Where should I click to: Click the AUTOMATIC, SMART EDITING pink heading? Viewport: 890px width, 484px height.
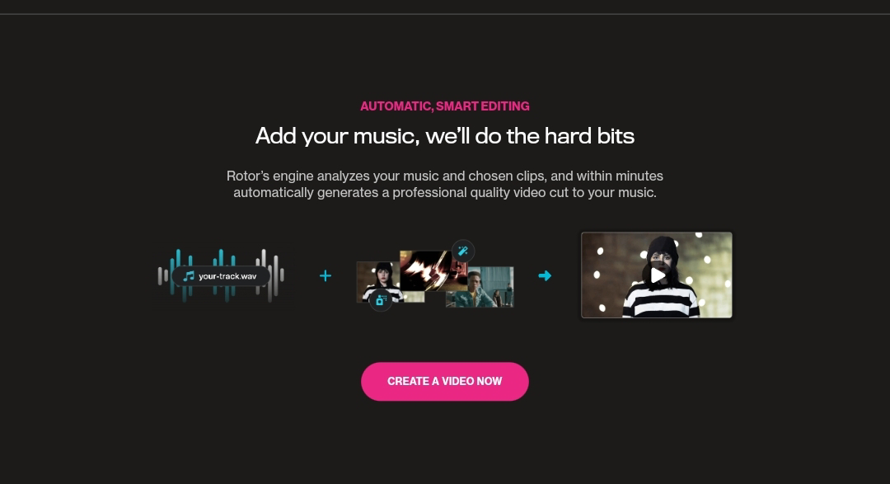point(445,106)
